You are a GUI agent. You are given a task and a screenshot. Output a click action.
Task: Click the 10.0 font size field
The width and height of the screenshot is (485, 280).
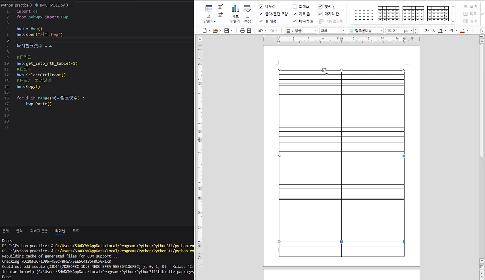394,30
